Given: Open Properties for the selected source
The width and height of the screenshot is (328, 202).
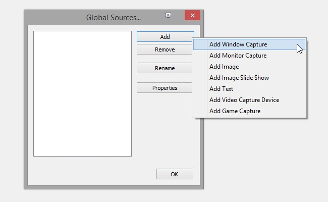Looking at the screenshot, I should 165,88.
